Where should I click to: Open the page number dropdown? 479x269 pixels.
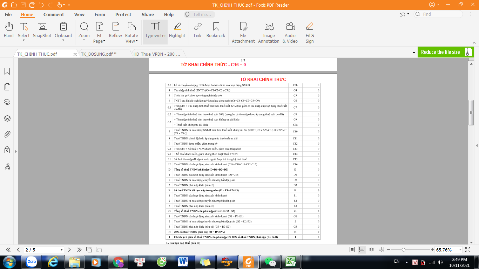tap(62, 250)
